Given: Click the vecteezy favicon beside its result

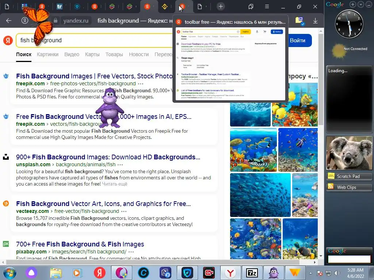Looking at the screenshot, I should [6, 203].
